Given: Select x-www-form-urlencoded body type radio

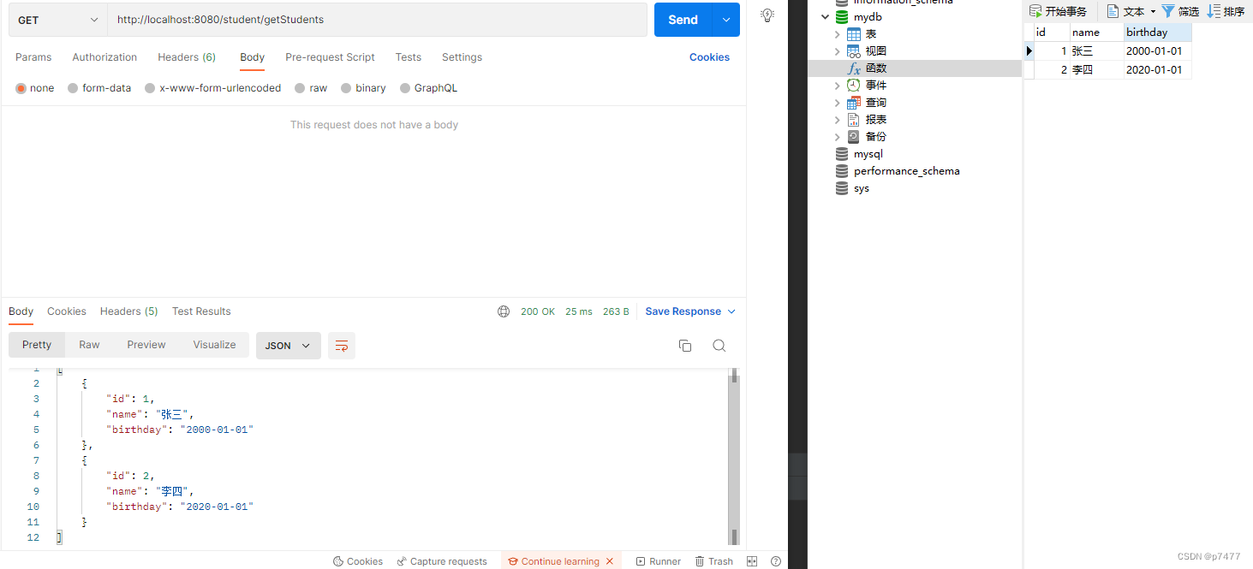Looking at the screenshot, I should [150, 88].
